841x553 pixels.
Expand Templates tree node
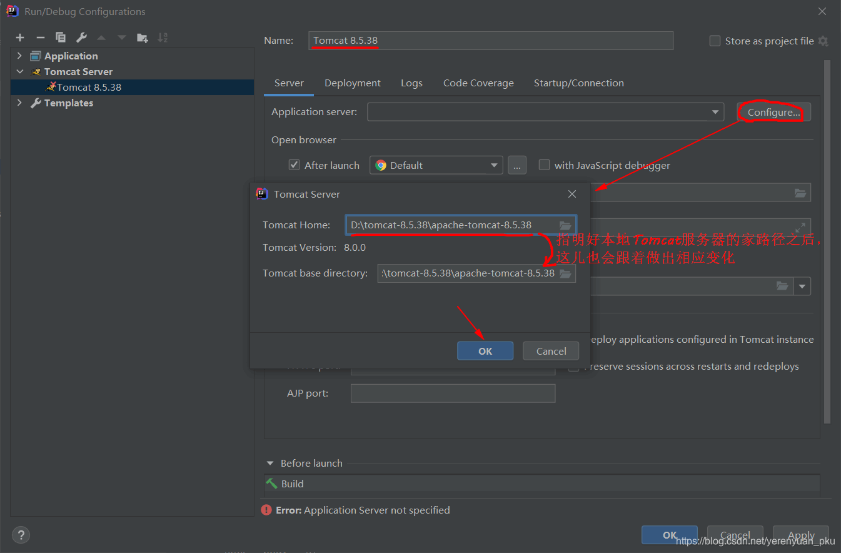coord(19,103)
